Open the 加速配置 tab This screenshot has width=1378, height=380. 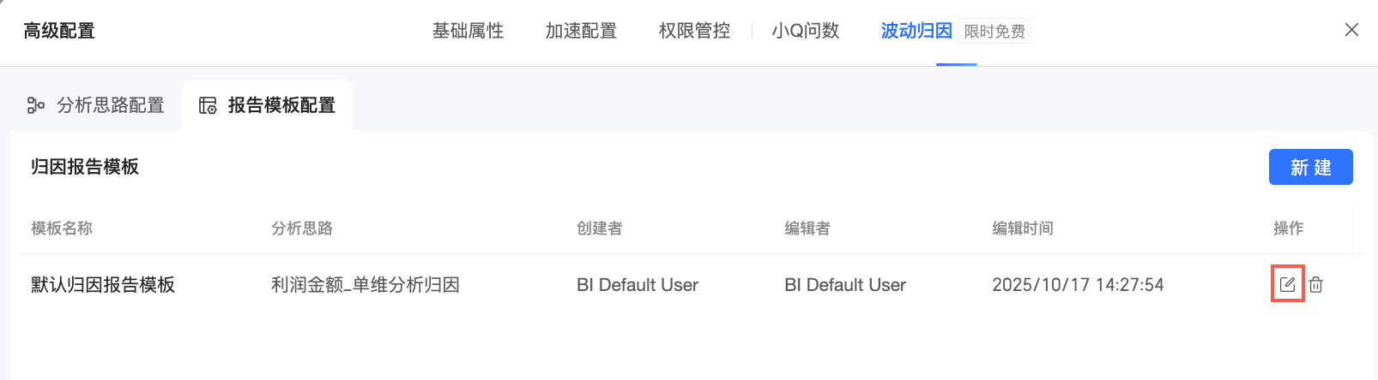581,31
